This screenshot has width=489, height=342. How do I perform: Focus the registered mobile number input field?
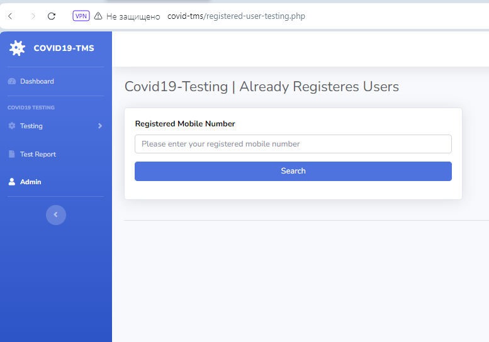293,144
